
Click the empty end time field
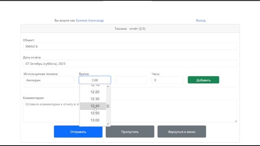pos(131,80)
